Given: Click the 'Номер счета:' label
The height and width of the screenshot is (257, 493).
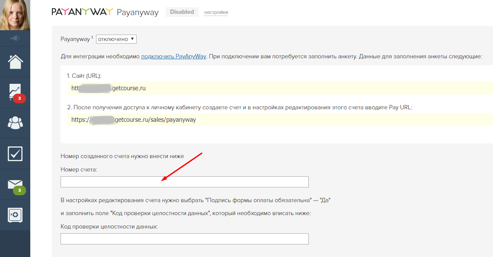Looking at the screenshot, I should click(x=79, y=170).
